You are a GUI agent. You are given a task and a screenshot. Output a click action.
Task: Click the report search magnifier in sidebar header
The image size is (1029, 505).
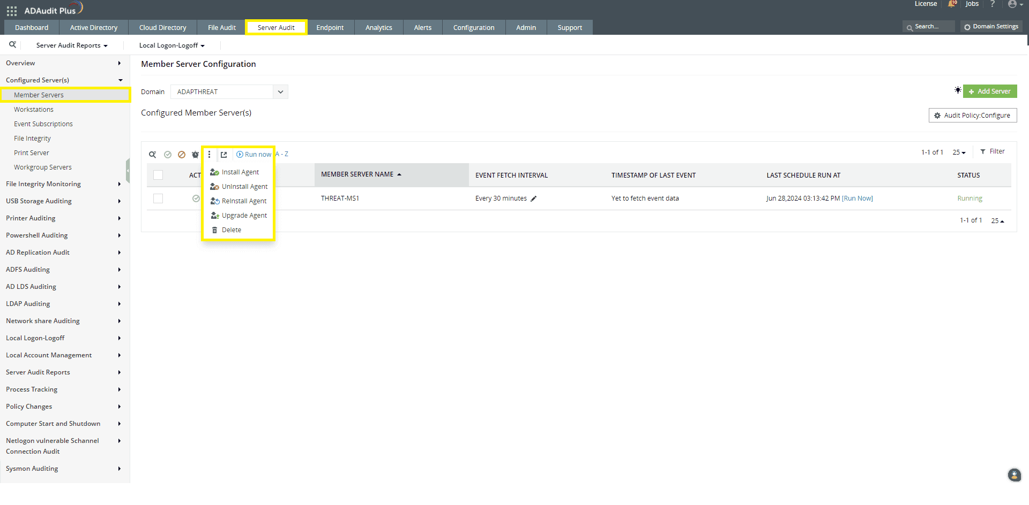(12, 45)
